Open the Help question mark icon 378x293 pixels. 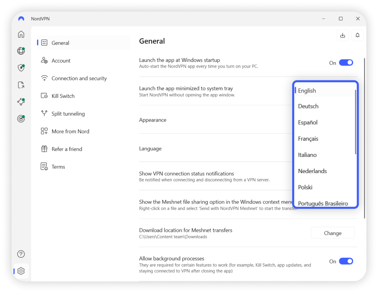21,254
